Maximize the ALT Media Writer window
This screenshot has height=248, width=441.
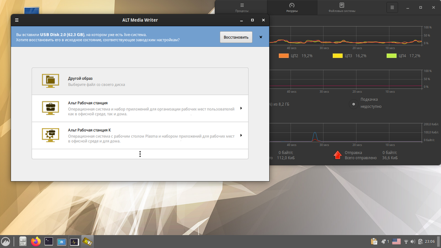point(252,20)
